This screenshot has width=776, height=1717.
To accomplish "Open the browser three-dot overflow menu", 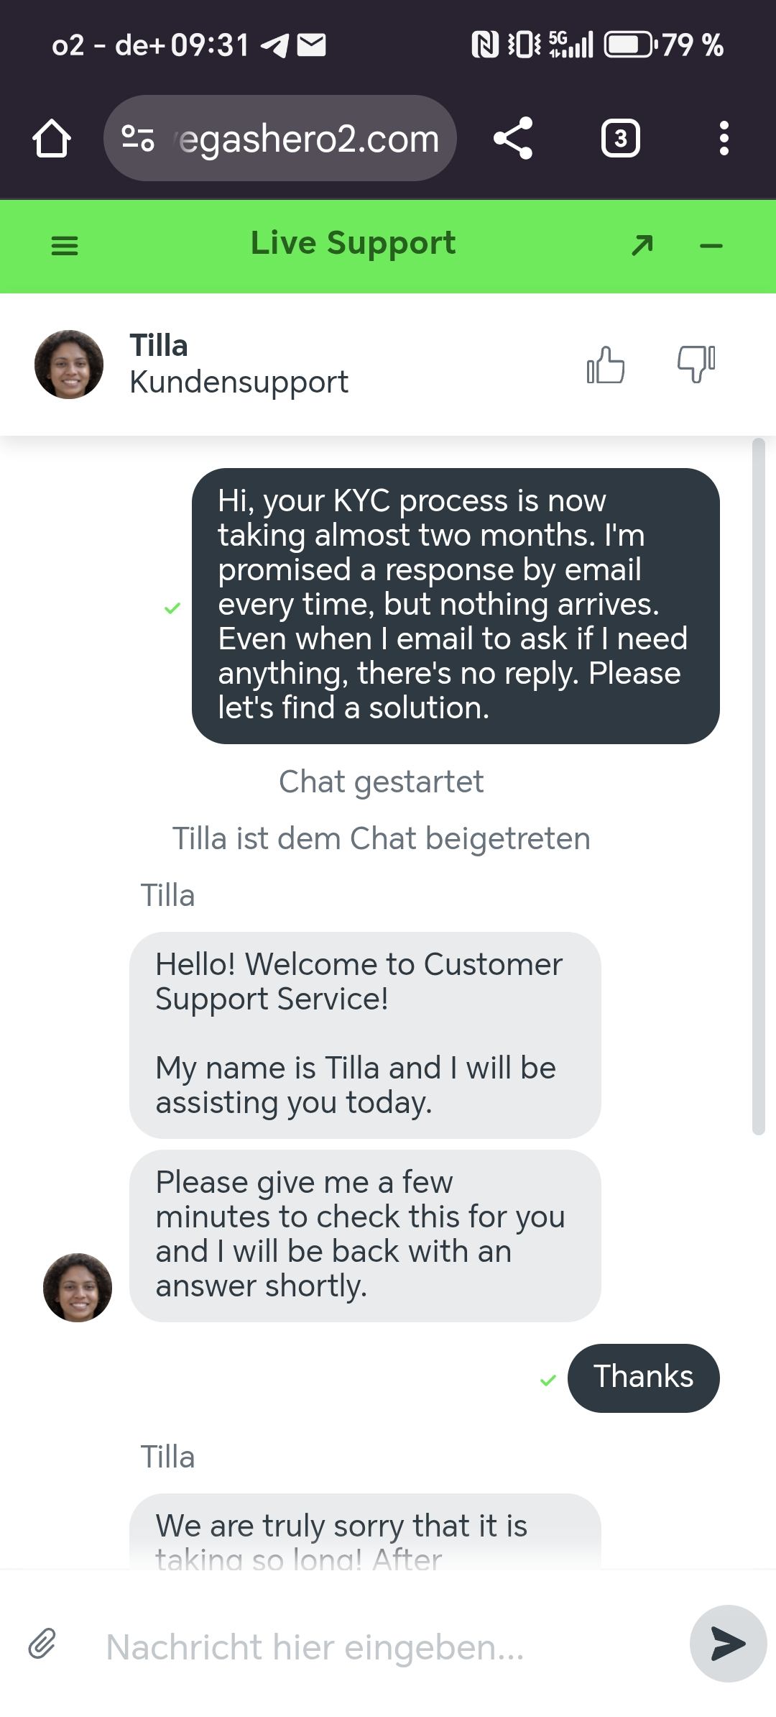I will click(x=724, y=138).
